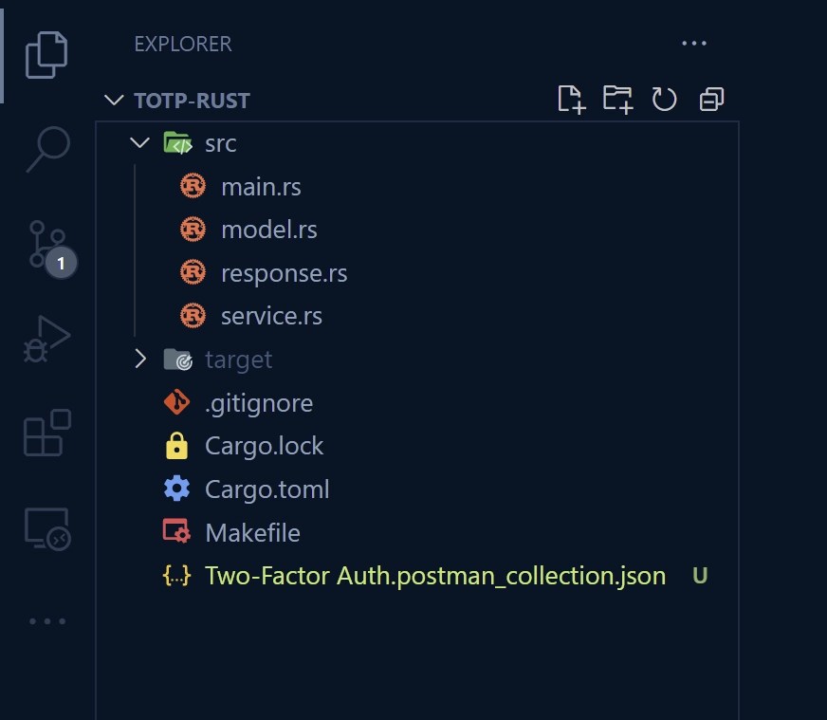The image size is (827, 720).
Task: Open Cargo.toml
Action: (x=266, y=489)
